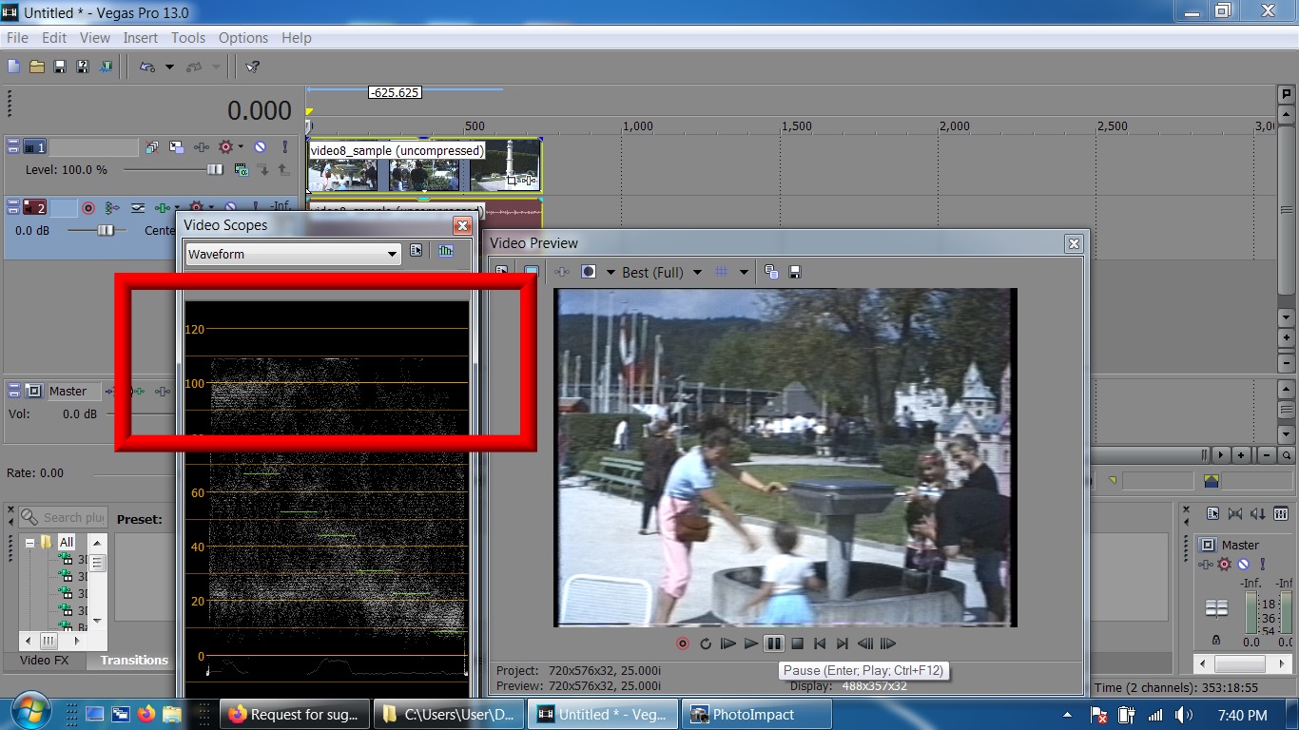Open the Edit menu

coord(54,38)
